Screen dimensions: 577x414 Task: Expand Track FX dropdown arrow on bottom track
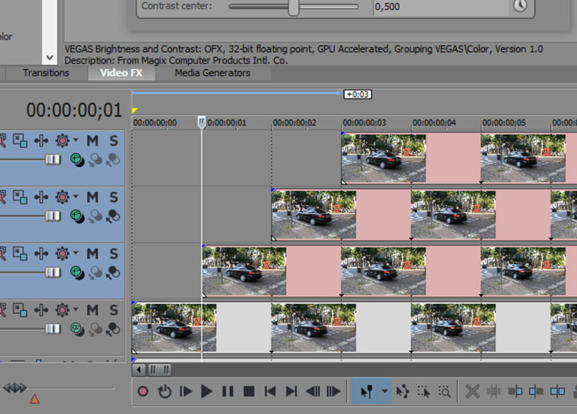(75, 310)
